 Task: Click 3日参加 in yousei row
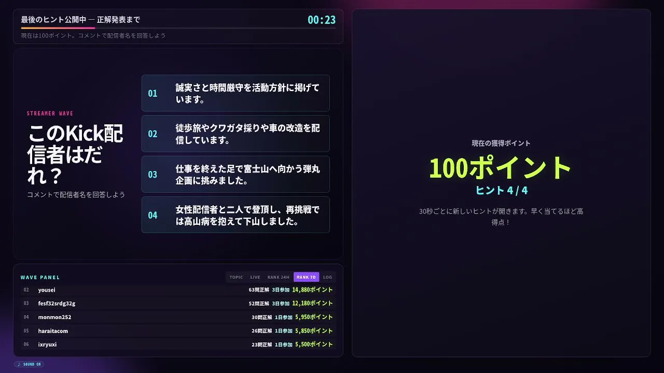281,290
